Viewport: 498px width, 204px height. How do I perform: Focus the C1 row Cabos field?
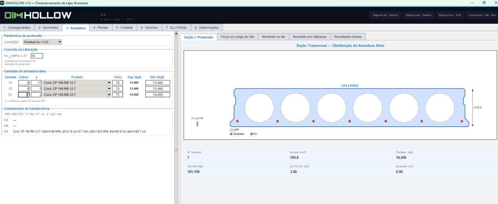click(24, 95)
